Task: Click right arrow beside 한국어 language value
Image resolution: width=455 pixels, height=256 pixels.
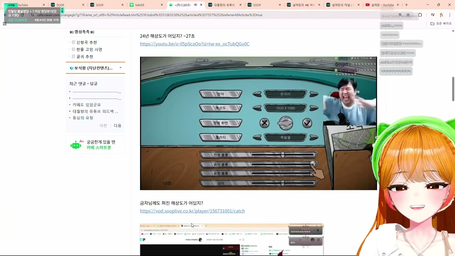Action: point(314,94)
